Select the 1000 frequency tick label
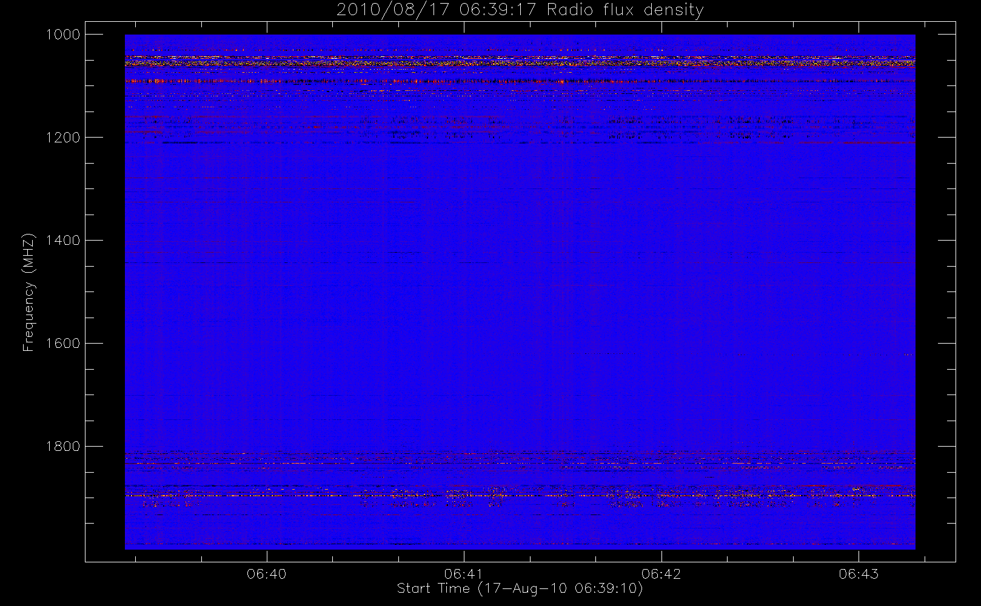The width and height of the screenshot is (981, 606). coord(64,35)
